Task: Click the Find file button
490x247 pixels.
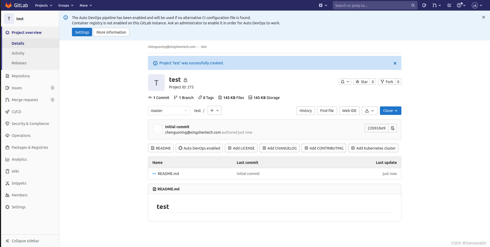Action: click(327, 111)
